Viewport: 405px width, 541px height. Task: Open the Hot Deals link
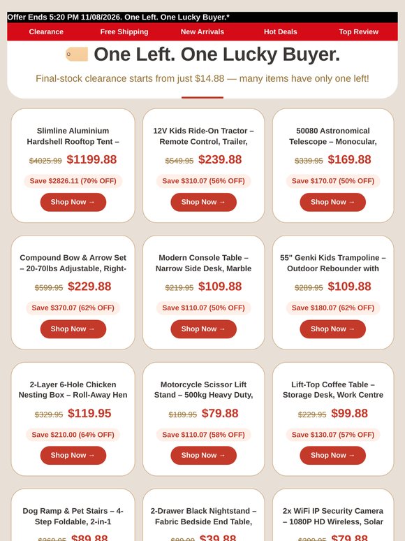click(280, 31)
